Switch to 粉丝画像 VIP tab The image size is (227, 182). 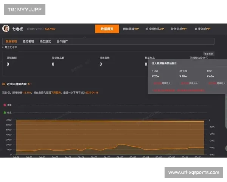coord(131,29)
